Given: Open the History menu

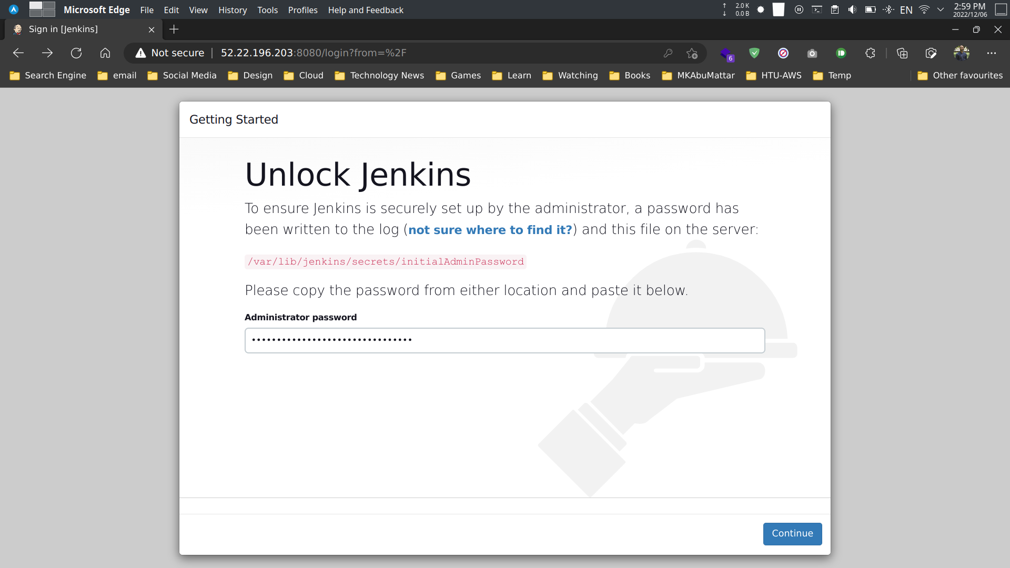Looking at the screenshot, I should (x=233, y=10).
